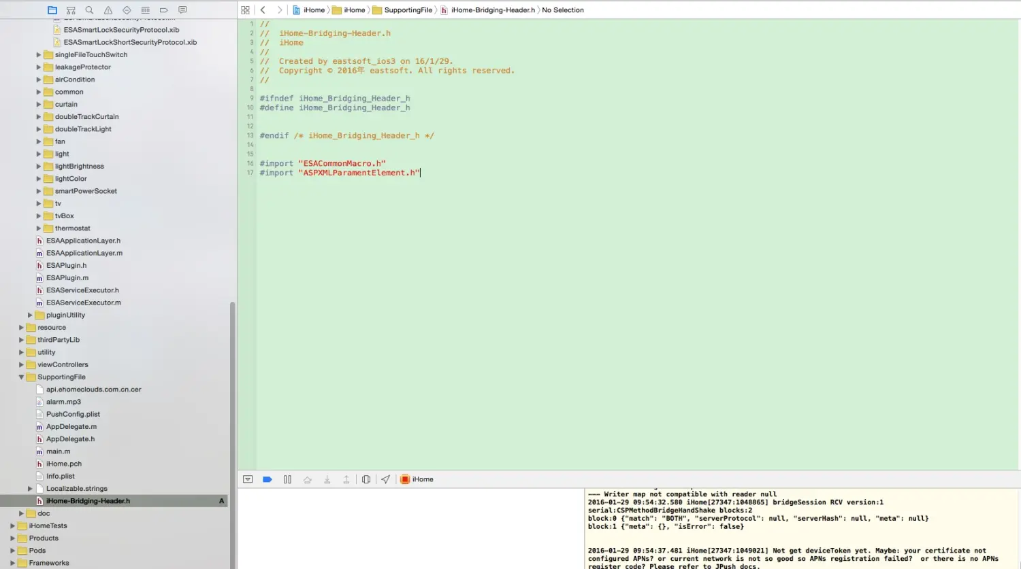Expand the doubleTrackCurtain folder
Screen dimensions: 1021x569
tap(39, 117)
